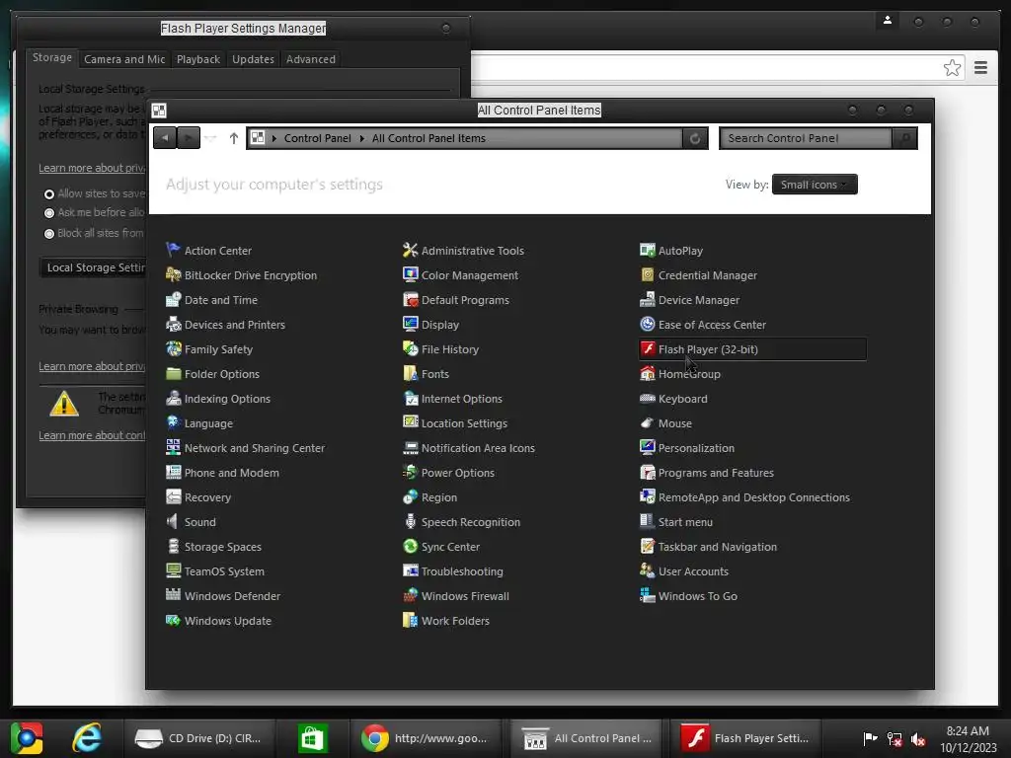Image resolution: width=1011 pixels, height=758 pixels.
Task: Click the Device Manager icon
Action: (648, 299)
